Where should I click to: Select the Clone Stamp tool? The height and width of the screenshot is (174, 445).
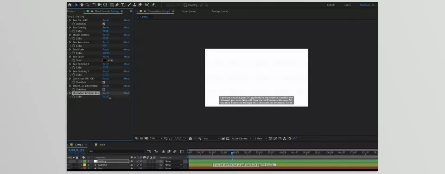[134, 5]
